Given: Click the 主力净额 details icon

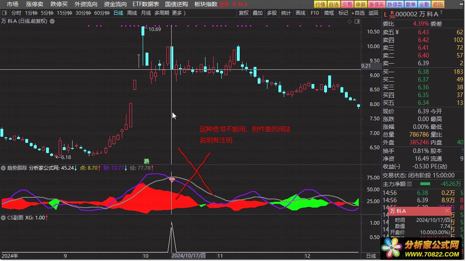Looking at the screenshot, I should click(x=409, y=184).
